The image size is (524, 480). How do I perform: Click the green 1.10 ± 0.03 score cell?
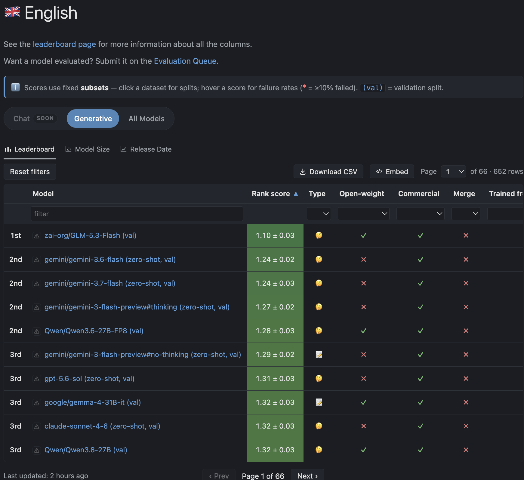click(x=275, y=235)
